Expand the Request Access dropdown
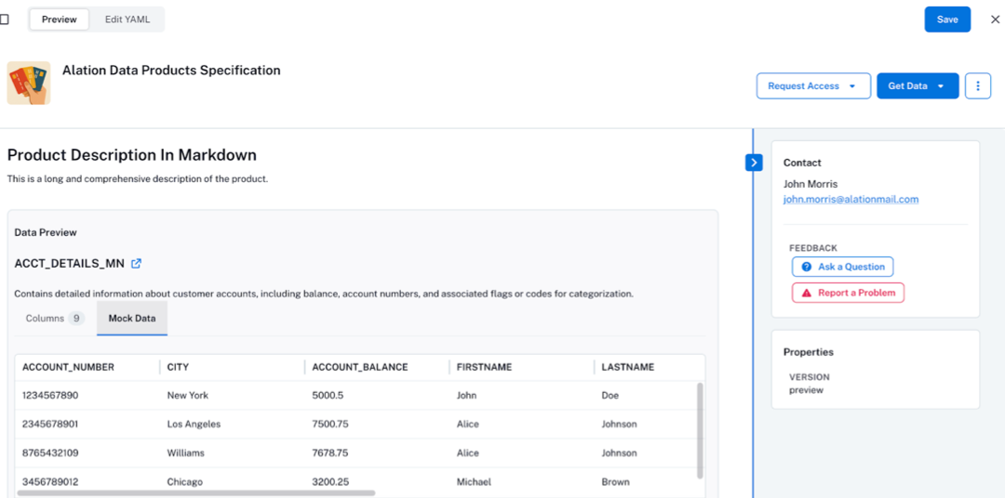This screenshot has height=498, width=1005. tap(813, 85)
